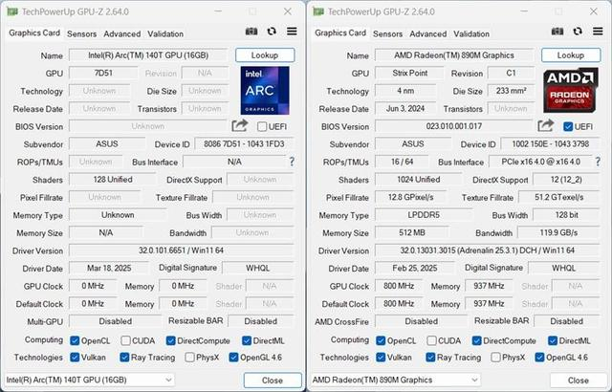Click the Bus Interface question mark in AMD window
Image resolution: width=612 pixels, height=392 pixels.
598,162
